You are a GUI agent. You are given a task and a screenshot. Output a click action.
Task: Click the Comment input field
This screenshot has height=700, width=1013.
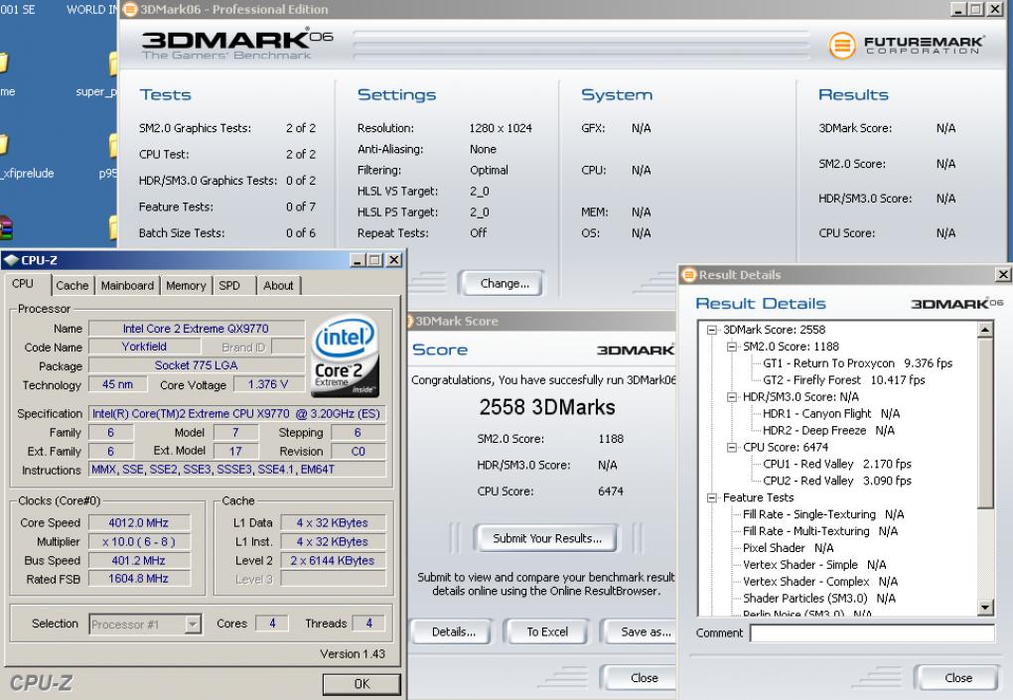coord(872,632)
